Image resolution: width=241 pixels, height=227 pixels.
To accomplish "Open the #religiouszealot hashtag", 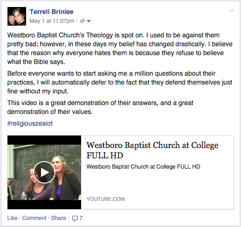I will pos(30,123).
